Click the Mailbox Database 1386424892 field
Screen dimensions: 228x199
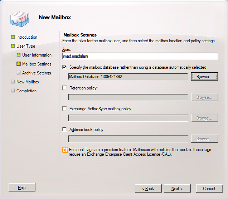(128, 77)
